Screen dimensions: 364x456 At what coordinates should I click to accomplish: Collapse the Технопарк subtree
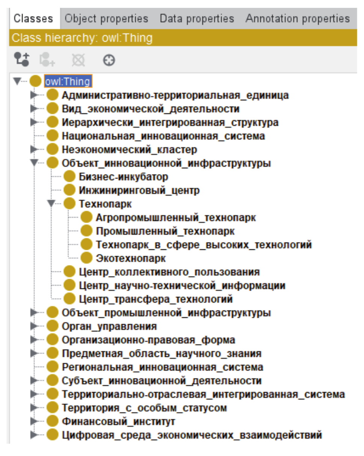(51, 204)
